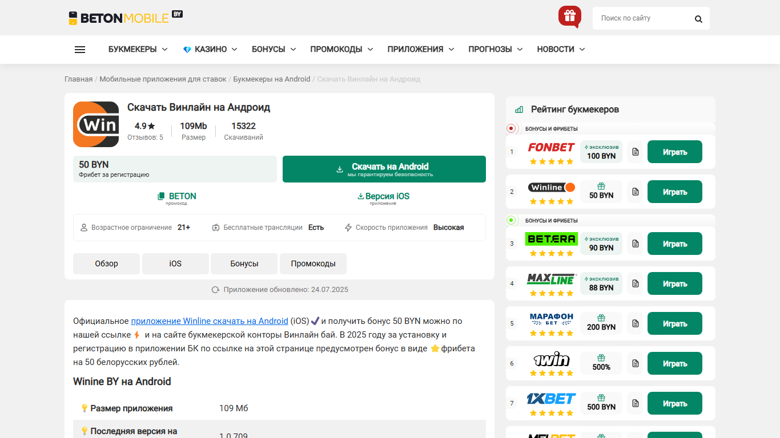
Task: Click the copy icon next to BETON promo code
Action: 161,196
